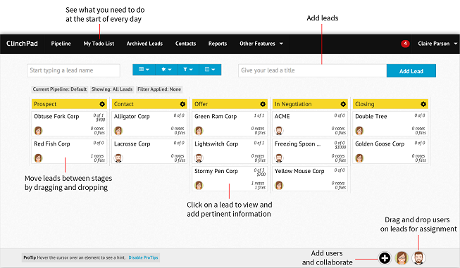Open the ACME lead

click(310, 124)
